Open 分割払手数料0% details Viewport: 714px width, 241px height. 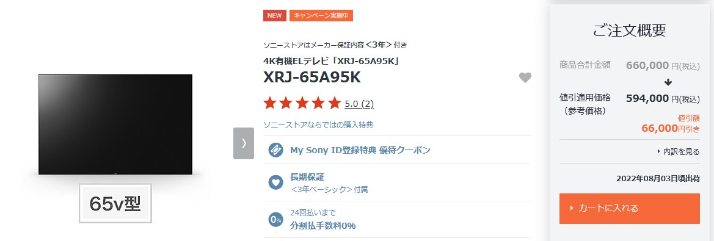pos(323,220)
